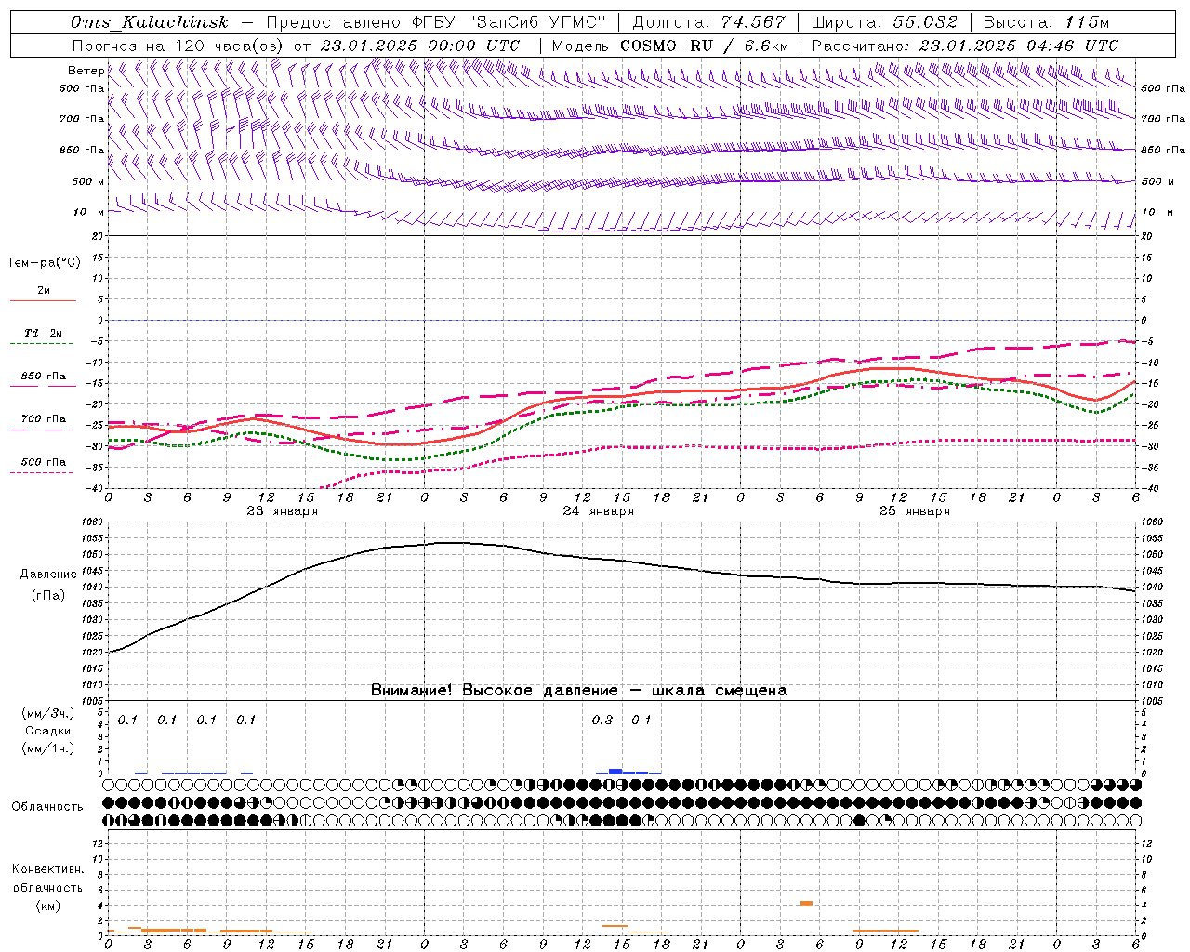
Task: Click the blue precipitation bar on 24 января
Action: click(x=615, y=771)
